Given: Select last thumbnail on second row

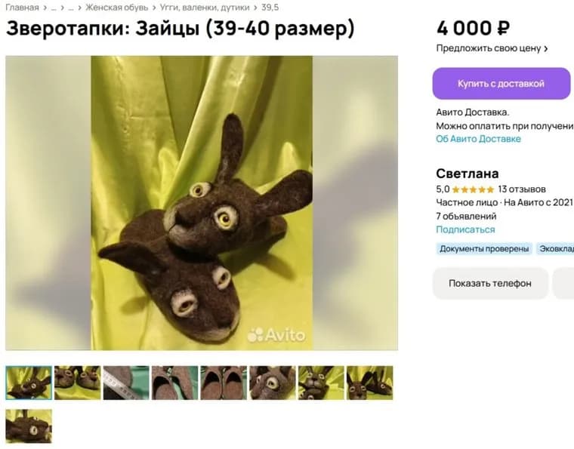Looking at the screenshot, I should (x=29, y=426).
